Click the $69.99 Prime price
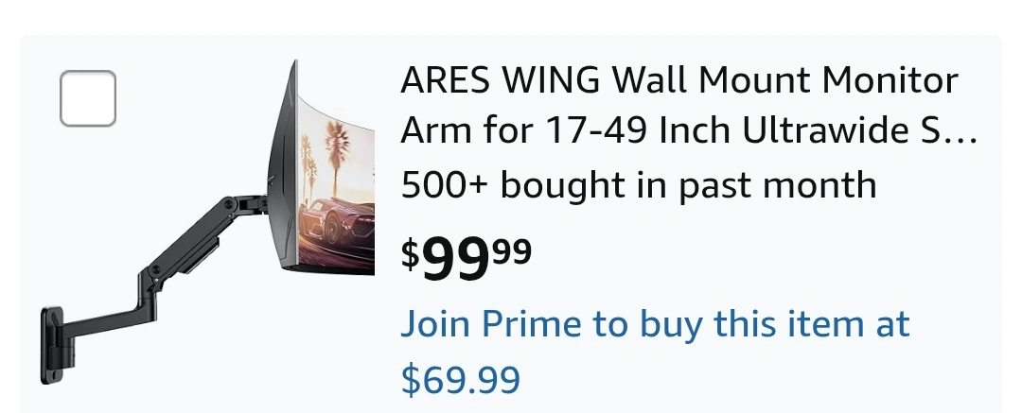 click(x=460, y=380)
